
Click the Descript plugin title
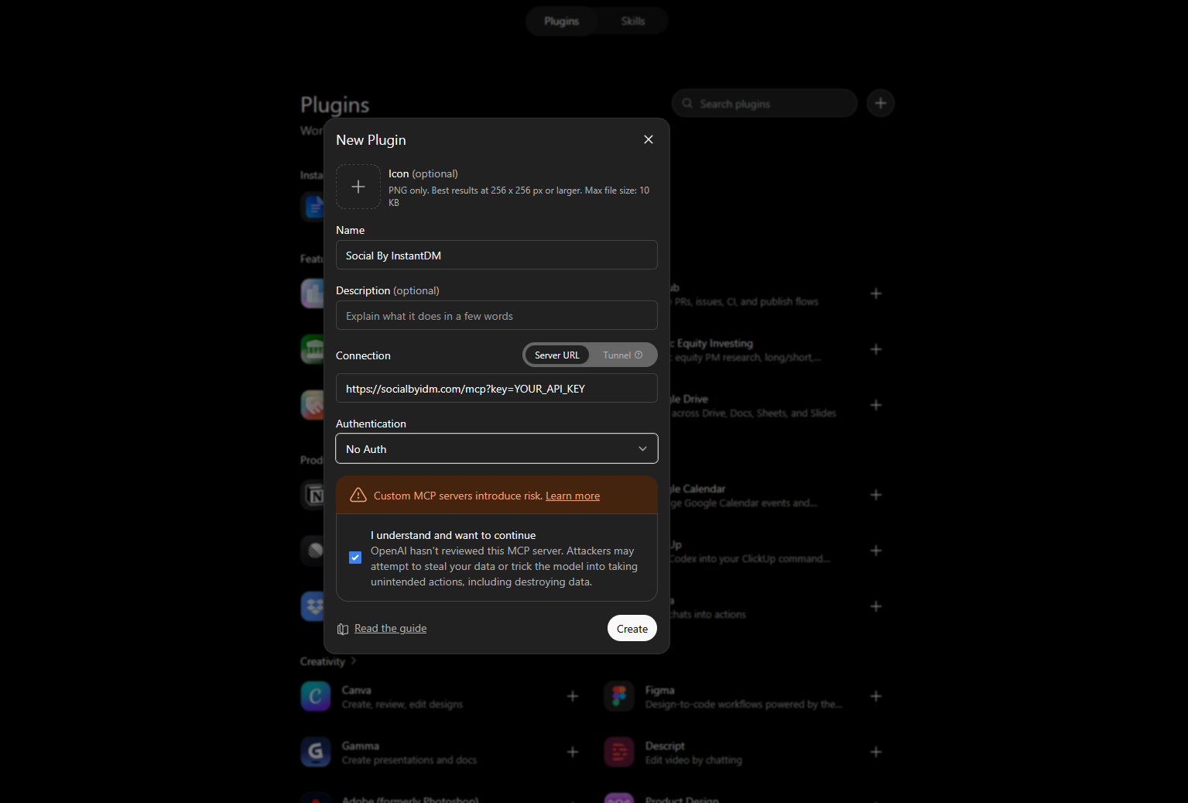click(665, 746)
